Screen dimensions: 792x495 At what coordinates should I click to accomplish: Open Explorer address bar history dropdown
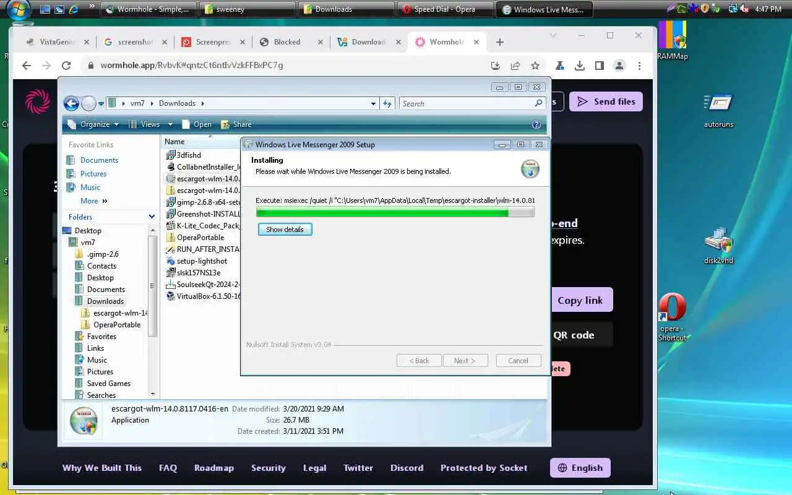[373, 104]
